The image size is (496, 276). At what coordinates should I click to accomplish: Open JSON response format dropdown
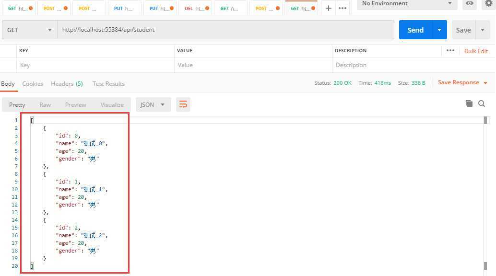pos(153,104)
